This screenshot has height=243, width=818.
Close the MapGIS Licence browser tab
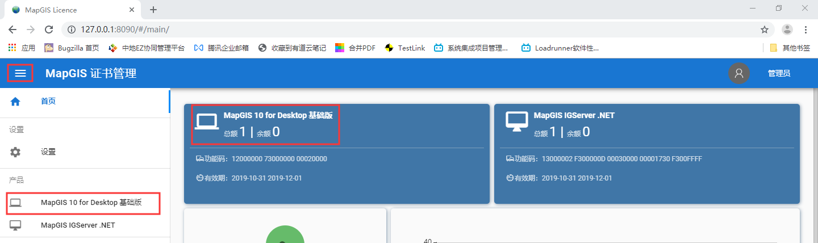click(132, 10)
